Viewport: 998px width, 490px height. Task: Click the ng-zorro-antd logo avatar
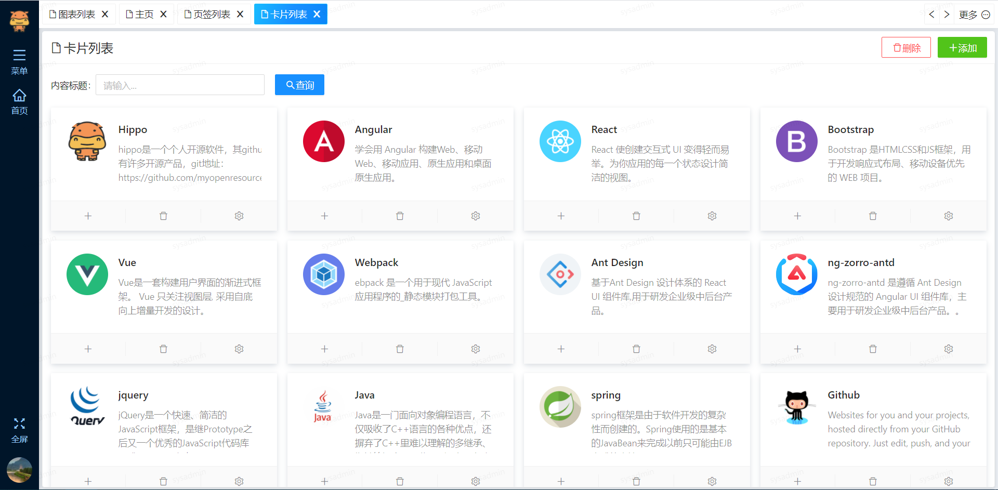click(x=797, y=274)
